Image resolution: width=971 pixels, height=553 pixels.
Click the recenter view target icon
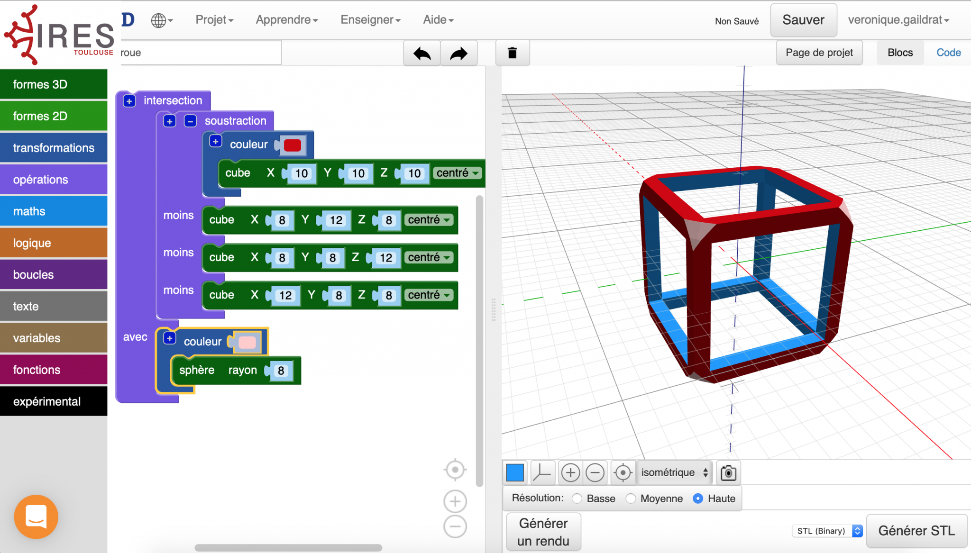[x=623, y=472]
